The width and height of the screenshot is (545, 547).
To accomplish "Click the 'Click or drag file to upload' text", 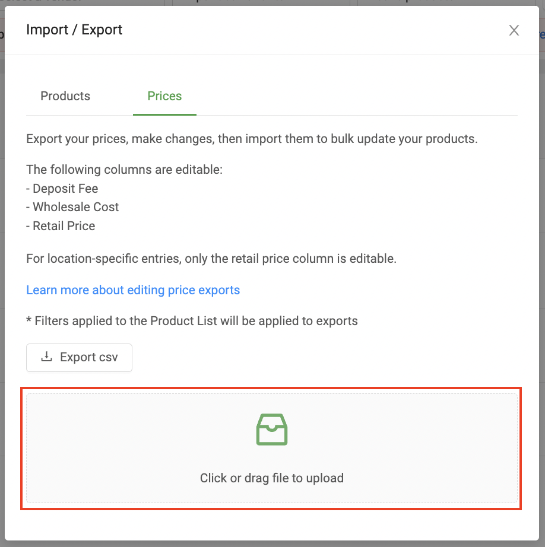I will (x=272, y=478).
